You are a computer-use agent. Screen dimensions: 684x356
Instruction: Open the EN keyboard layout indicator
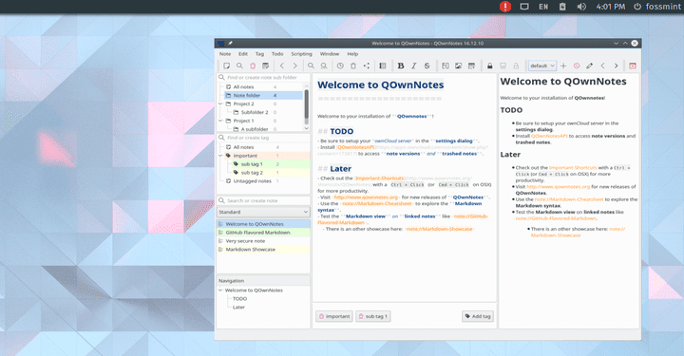coord(543,7)
